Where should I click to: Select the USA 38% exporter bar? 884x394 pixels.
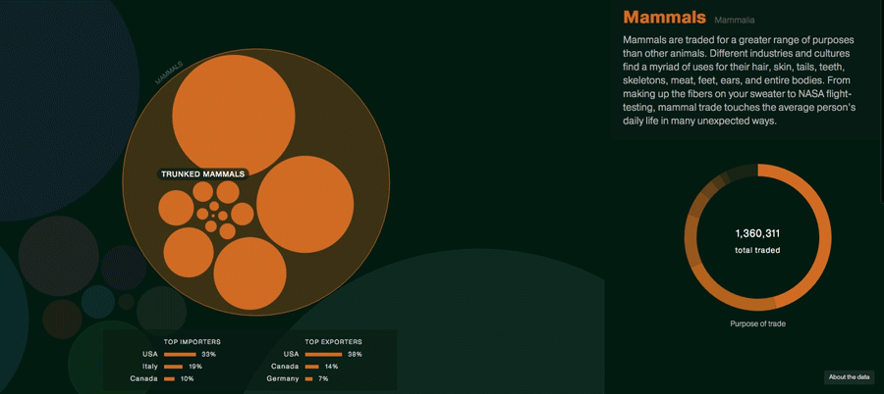coord(323,354)
